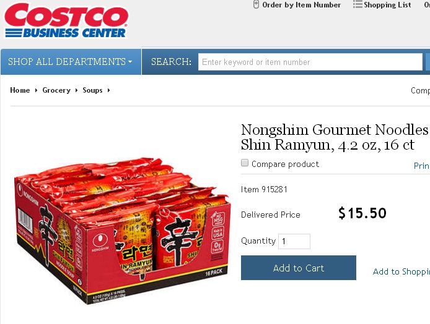Click the Costco Business Center logo

(66, 20)
